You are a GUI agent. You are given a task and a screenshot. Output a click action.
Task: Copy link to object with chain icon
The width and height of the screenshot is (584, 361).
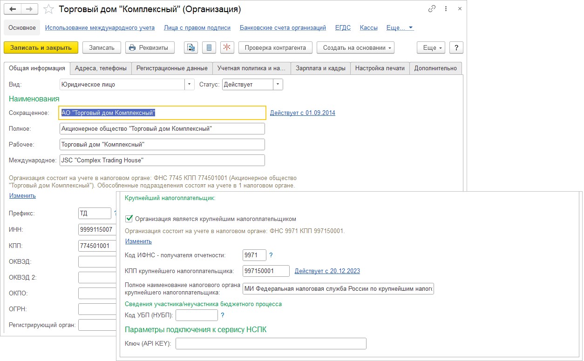click(x=432, y=9)
